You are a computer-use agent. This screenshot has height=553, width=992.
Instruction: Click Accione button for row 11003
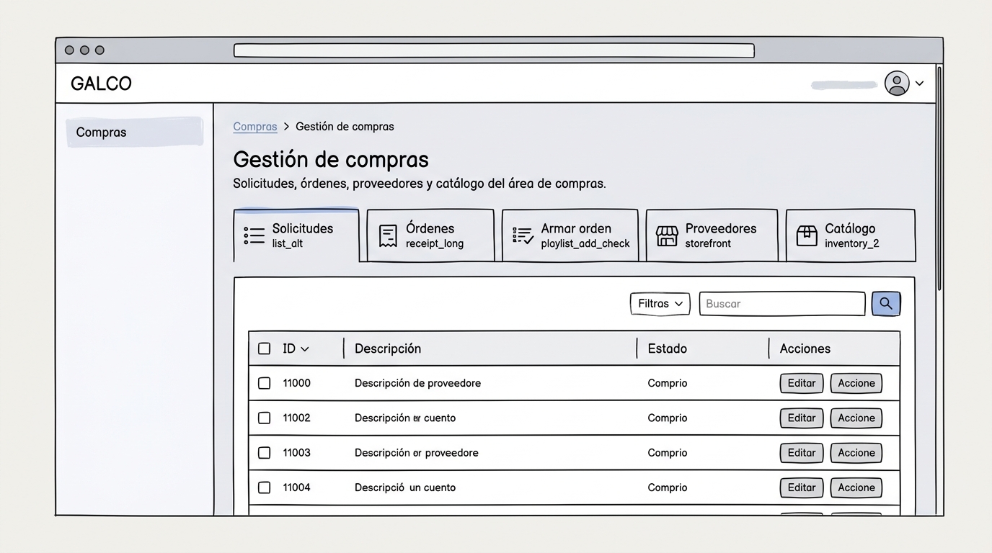click(x=856, y=453)
